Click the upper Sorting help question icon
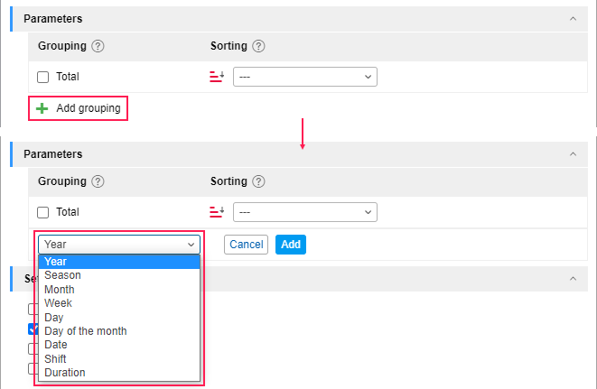This screenshot has height=389, width=597. point(258,46)
